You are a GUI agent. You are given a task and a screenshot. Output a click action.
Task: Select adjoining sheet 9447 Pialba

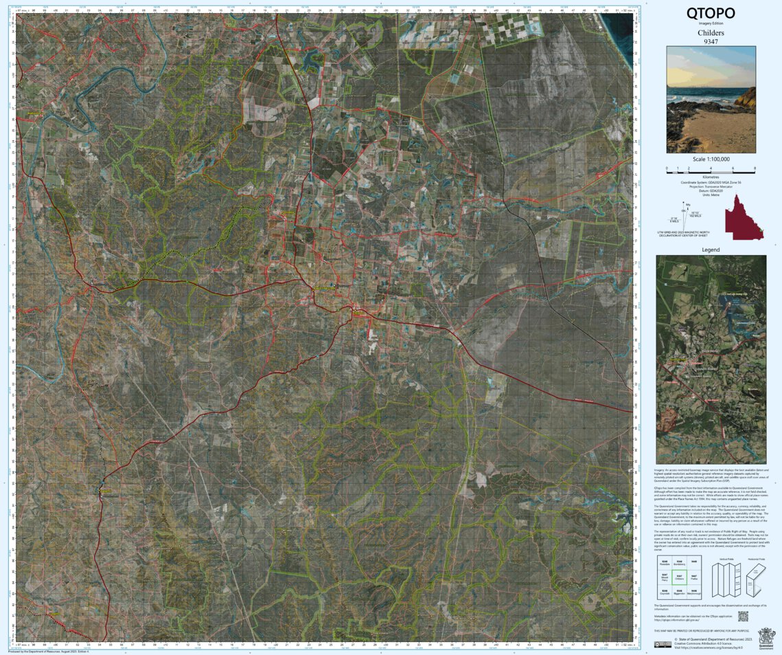(x=694, y=577)
